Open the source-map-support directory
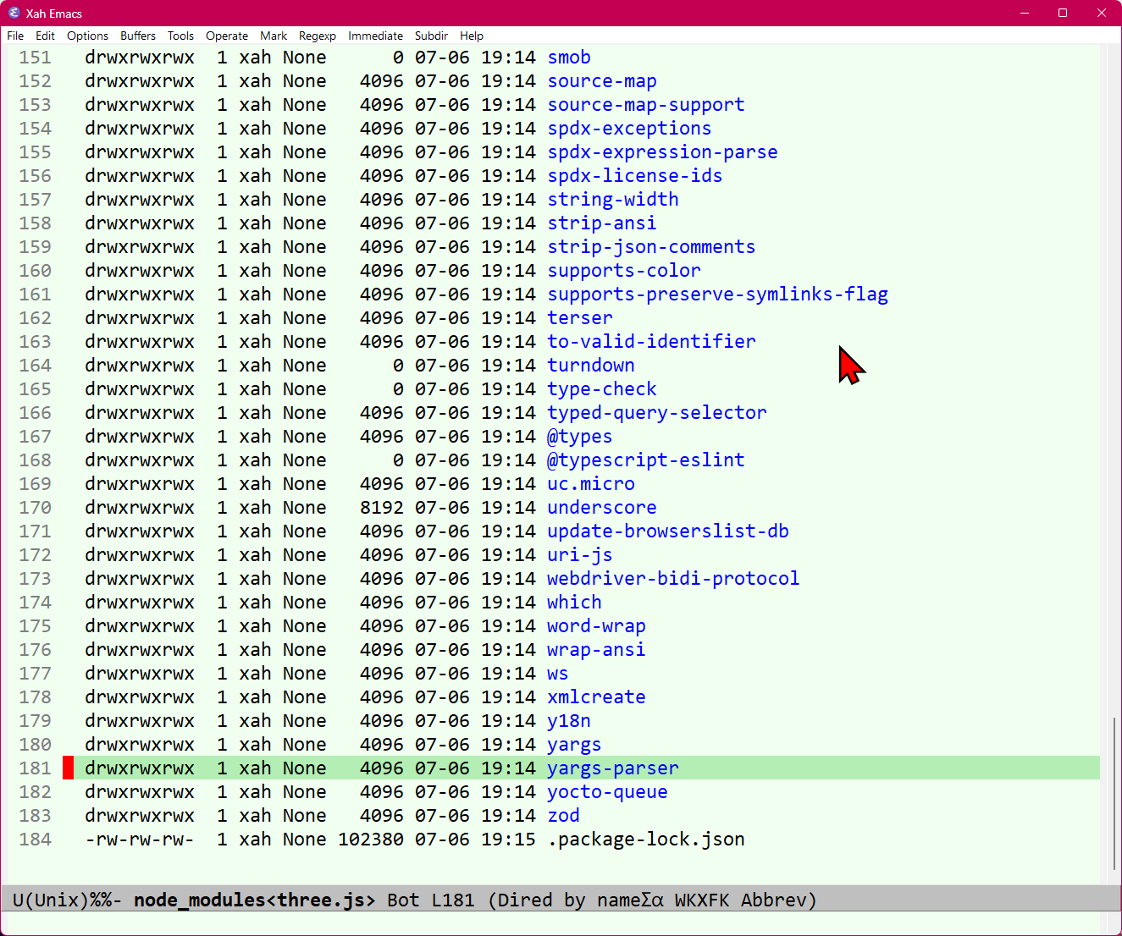The width and height of the screenshot is (1122, 936). [x=646, y=105]
